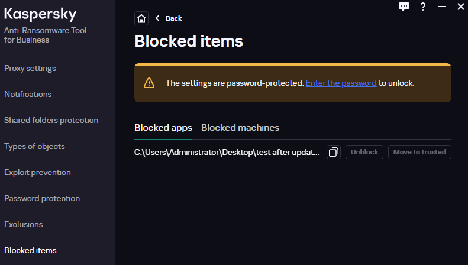Switch to the Blocked apps tab
Image resolution: width=468 pixels, height=265 pixels.
(163, 128)
